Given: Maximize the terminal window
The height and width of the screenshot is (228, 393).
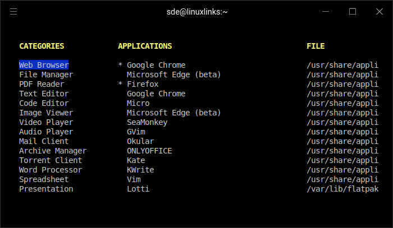Looking at the screenshot, I should (x=353, y=11).
